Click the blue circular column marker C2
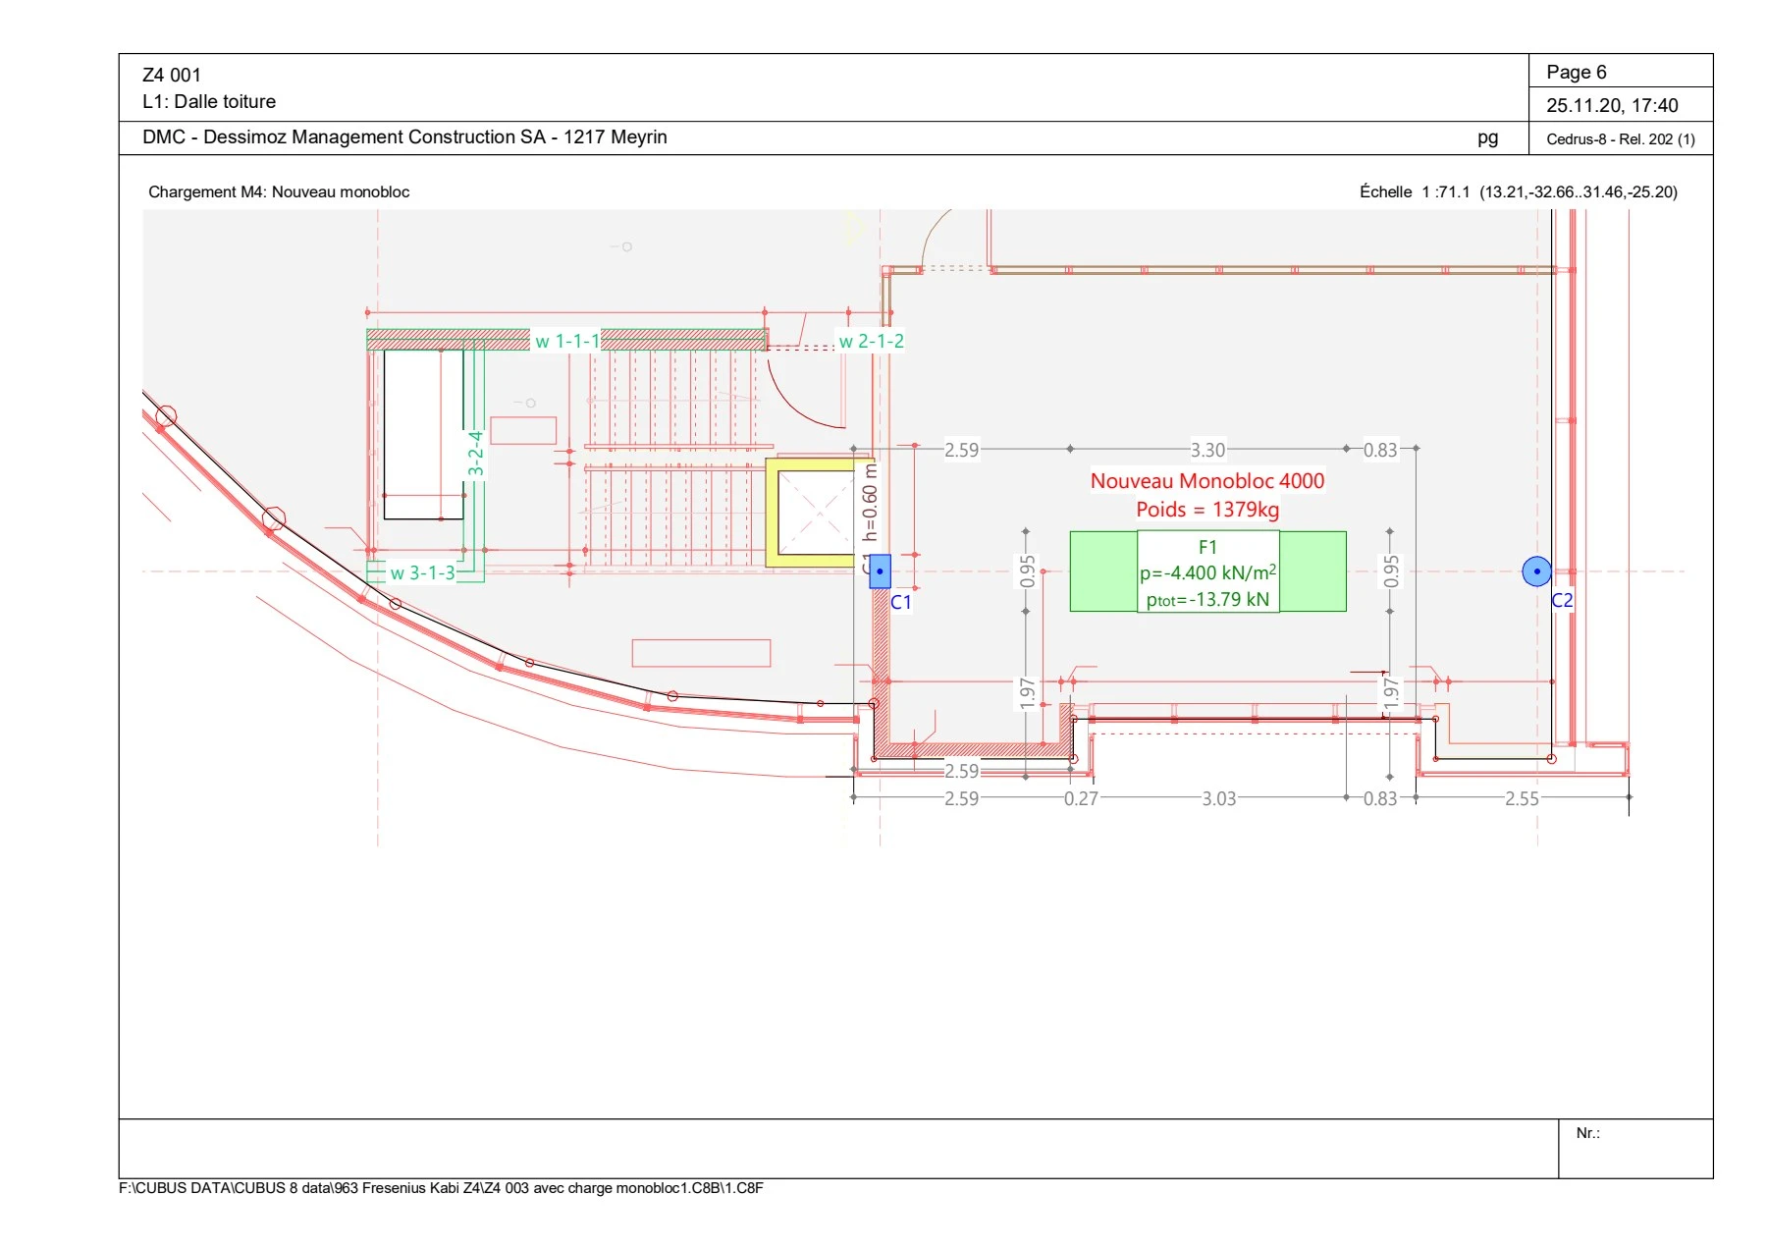Image resolution: width=1767 pixels, height=1250 pixels. click(1536, 571)
